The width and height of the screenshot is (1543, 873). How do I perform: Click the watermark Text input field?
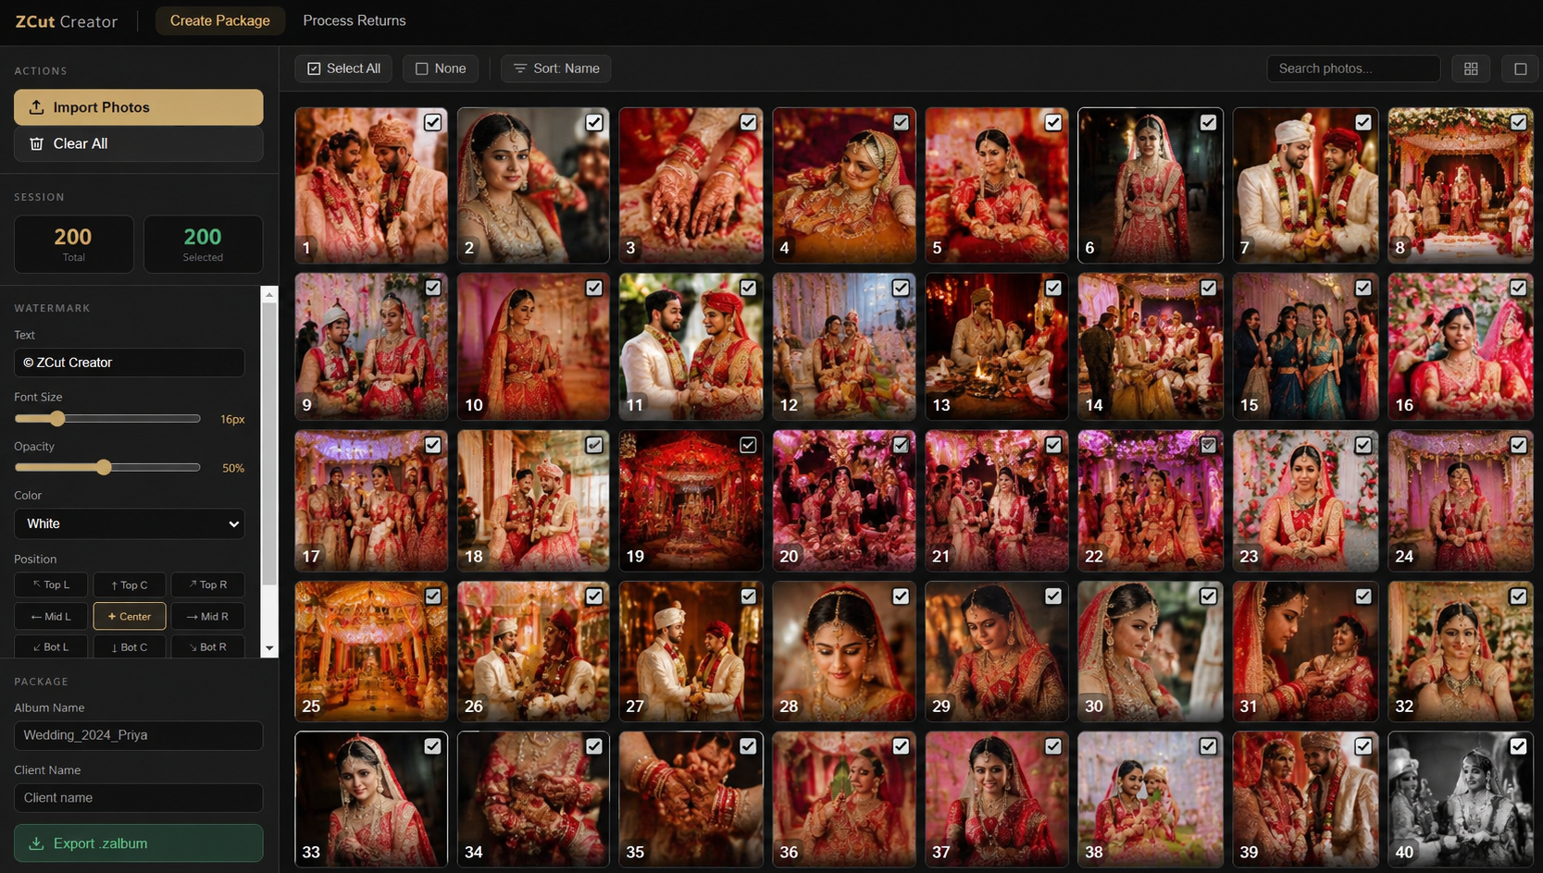pos(130,363)
